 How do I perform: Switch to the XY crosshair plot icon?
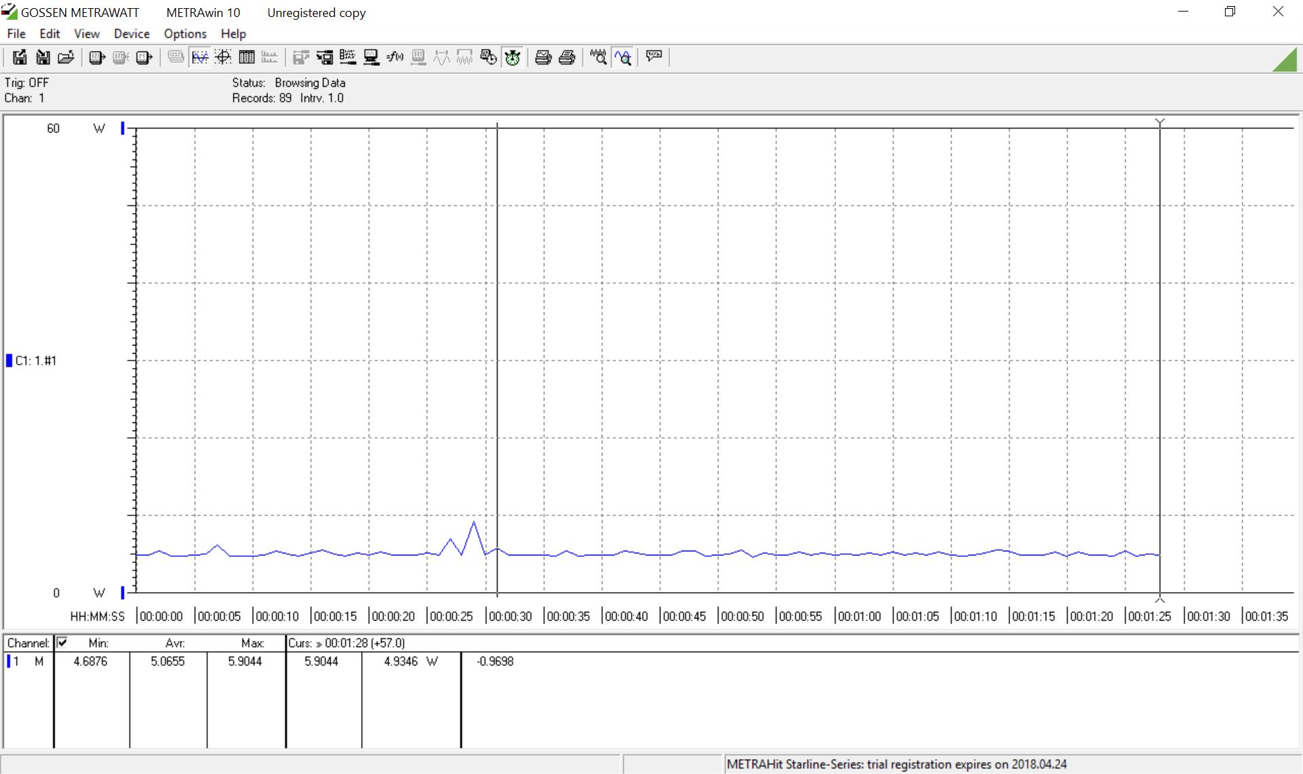[x=223, y=58]
